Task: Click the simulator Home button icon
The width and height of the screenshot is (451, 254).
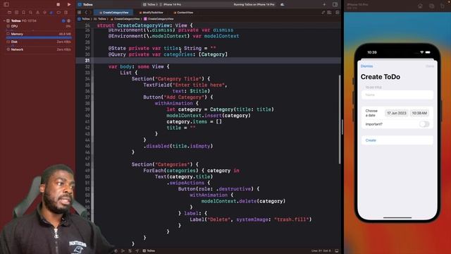Action: pos(420,6)
